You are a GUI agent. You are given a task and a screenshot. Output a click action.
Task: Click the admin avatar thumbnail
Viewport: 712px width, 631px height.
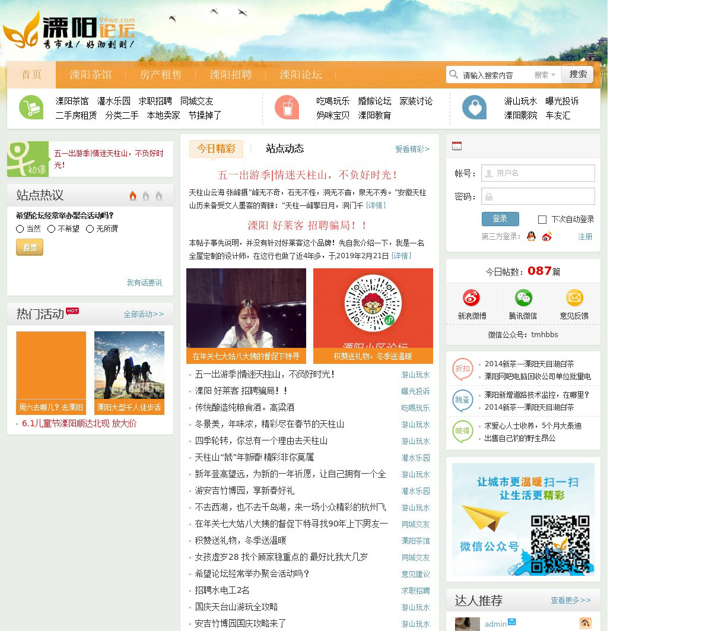coord(468,624)
